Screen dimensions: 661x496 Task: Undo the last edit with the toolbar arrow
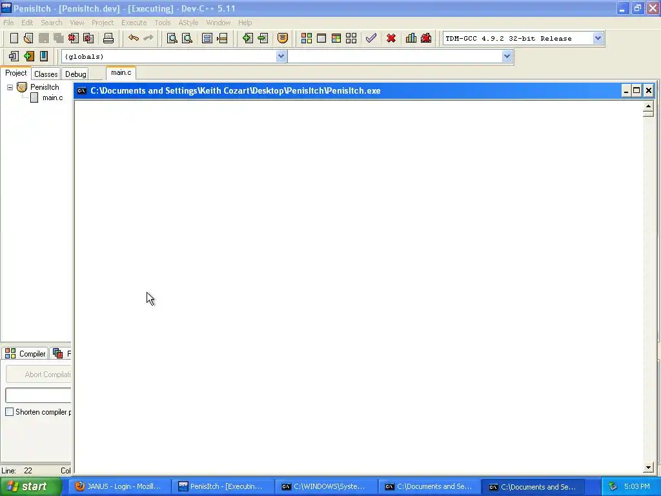pyautogui.click(x=134, y=38)
